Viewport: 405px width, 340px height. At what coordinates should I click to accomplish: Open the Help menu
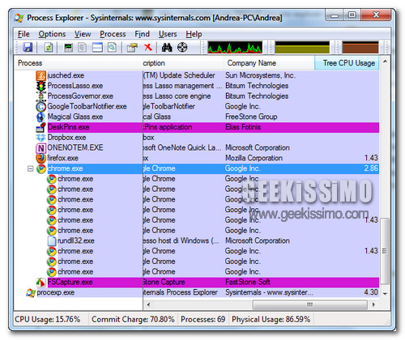194,34
